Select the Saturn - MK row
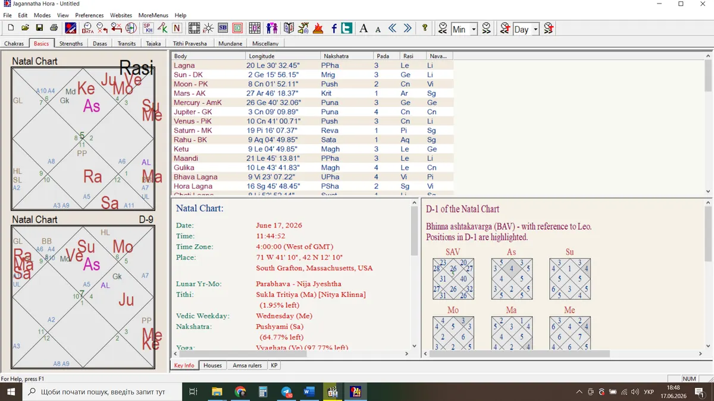 point(312,130)
